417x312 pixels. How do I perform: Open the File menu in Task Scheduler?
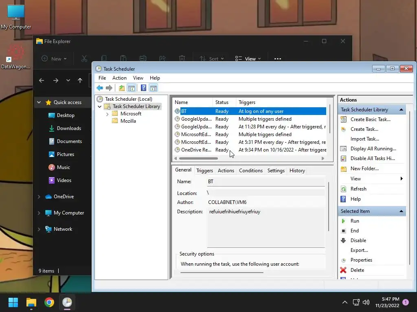[102, 78]
